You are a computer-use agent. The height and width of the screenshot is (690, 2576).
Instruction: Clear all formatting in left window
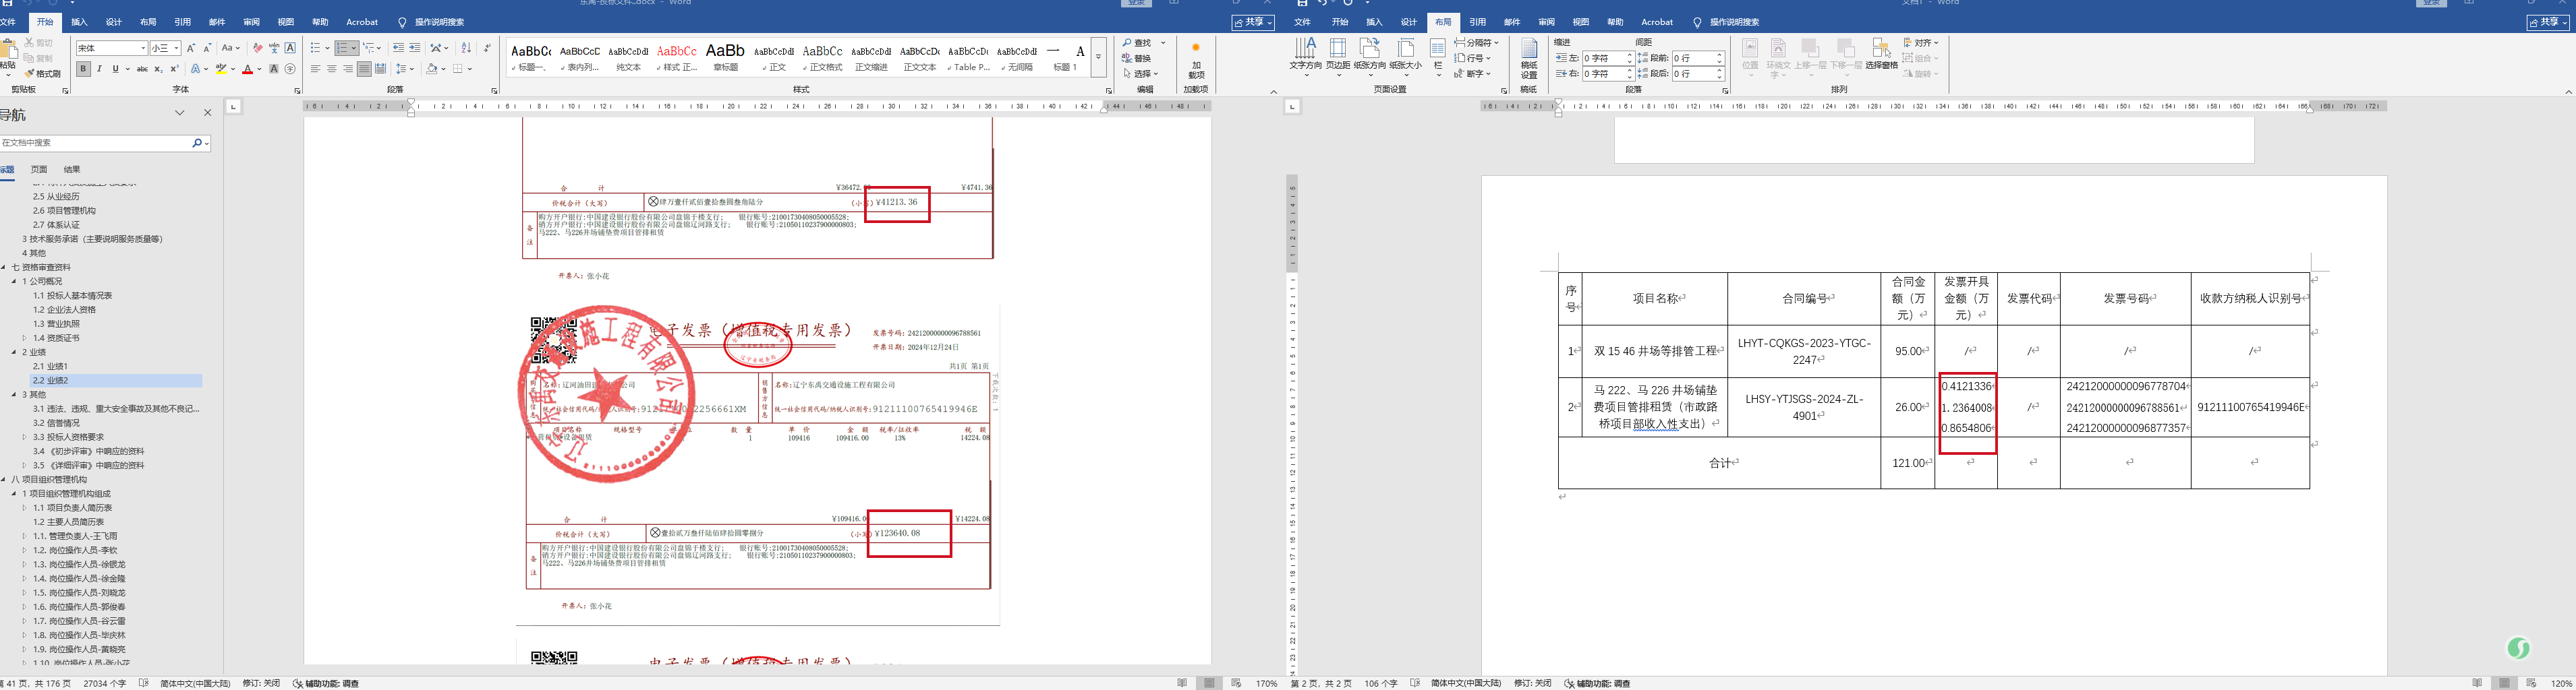coord(258,48)
